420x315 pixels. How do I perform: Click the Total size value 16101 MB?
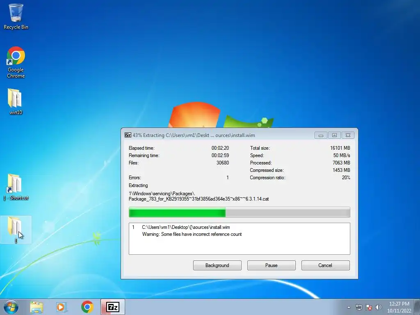[340, 148]
